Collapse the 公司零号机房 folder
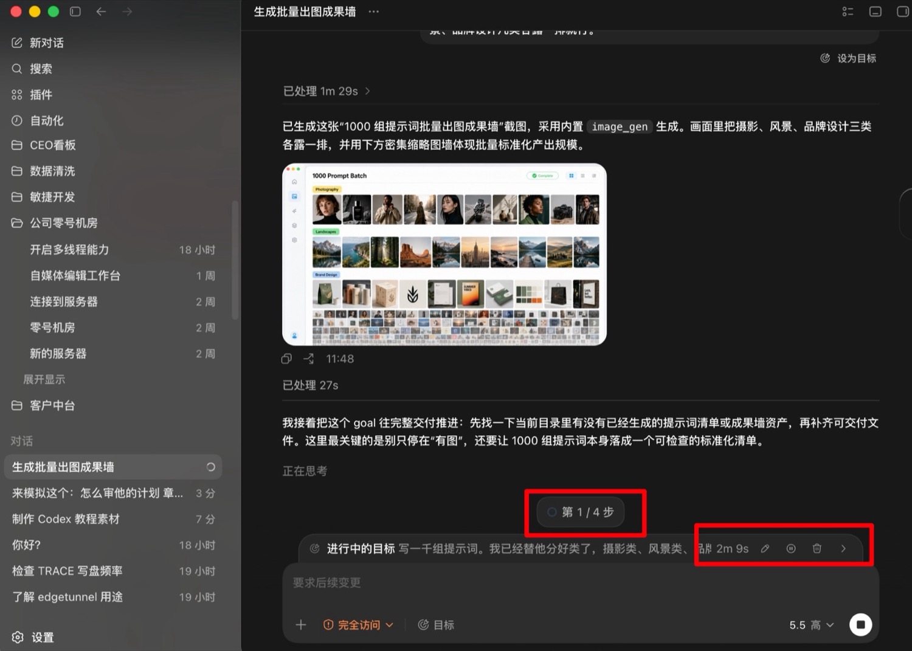This screenshot has width=912, height=651. tap(55, 223)
